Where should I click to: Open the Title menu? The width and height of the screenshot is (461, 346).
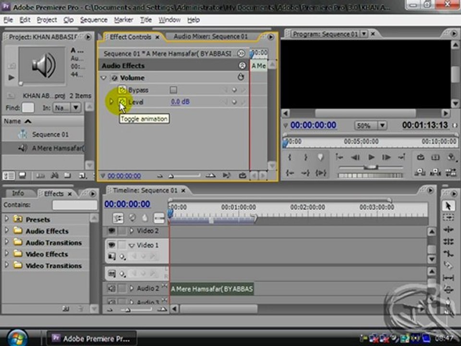(146, 20)
